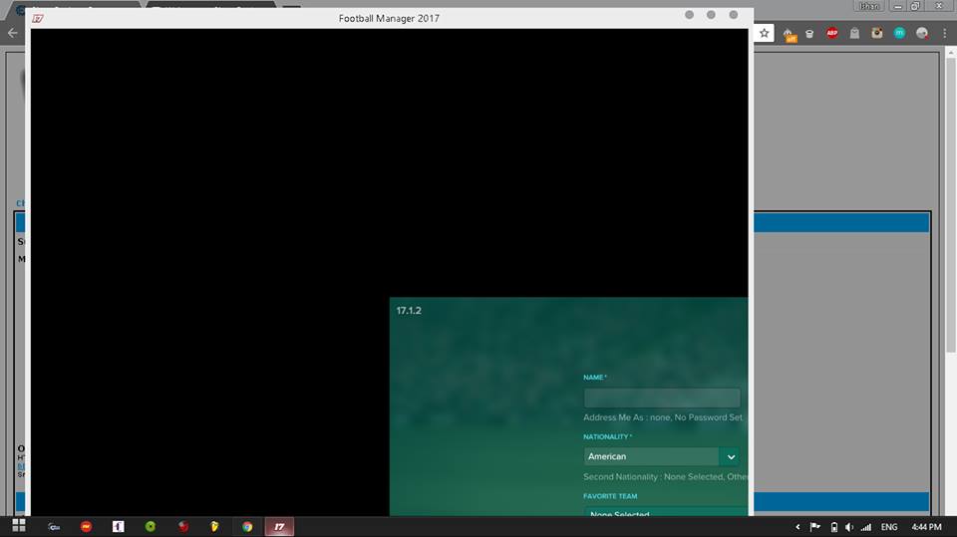Click the Football Manager 17 logo icon in title bar
This screenshot has width=957, height=537.
pos(38,18)
